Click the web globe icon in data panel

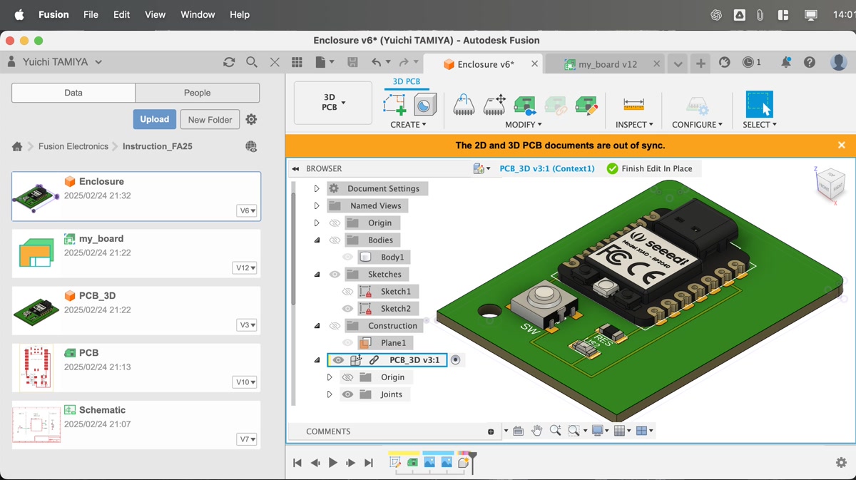[251, 146]
